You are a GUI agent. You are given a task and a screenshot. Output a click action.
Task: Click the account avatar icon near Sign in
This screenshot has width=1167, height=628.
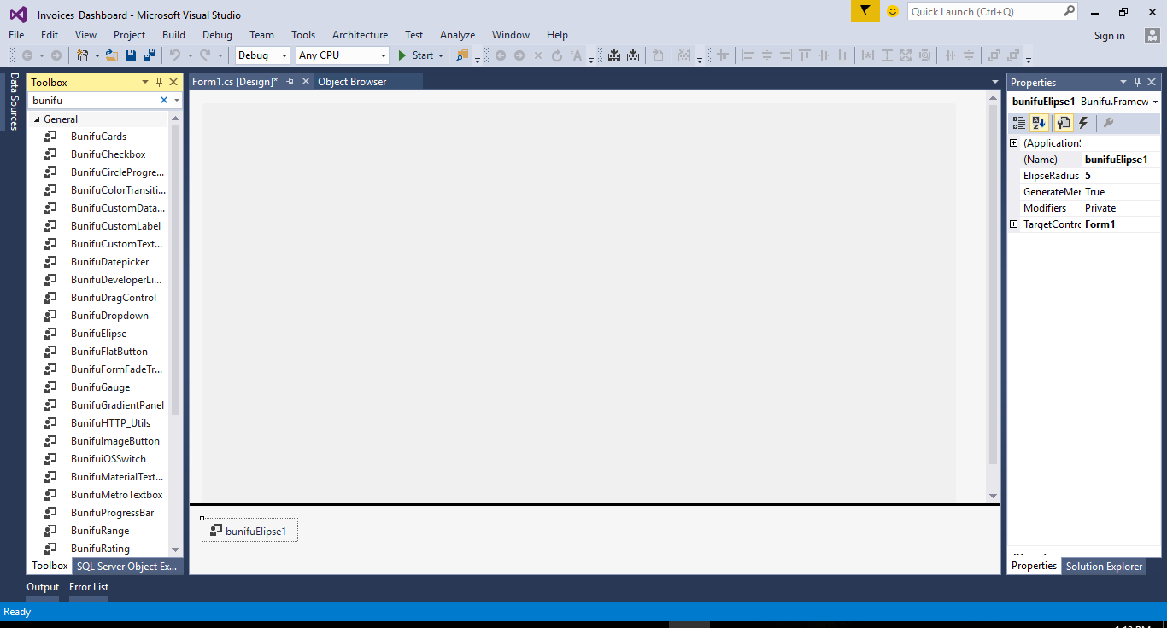1152,35
